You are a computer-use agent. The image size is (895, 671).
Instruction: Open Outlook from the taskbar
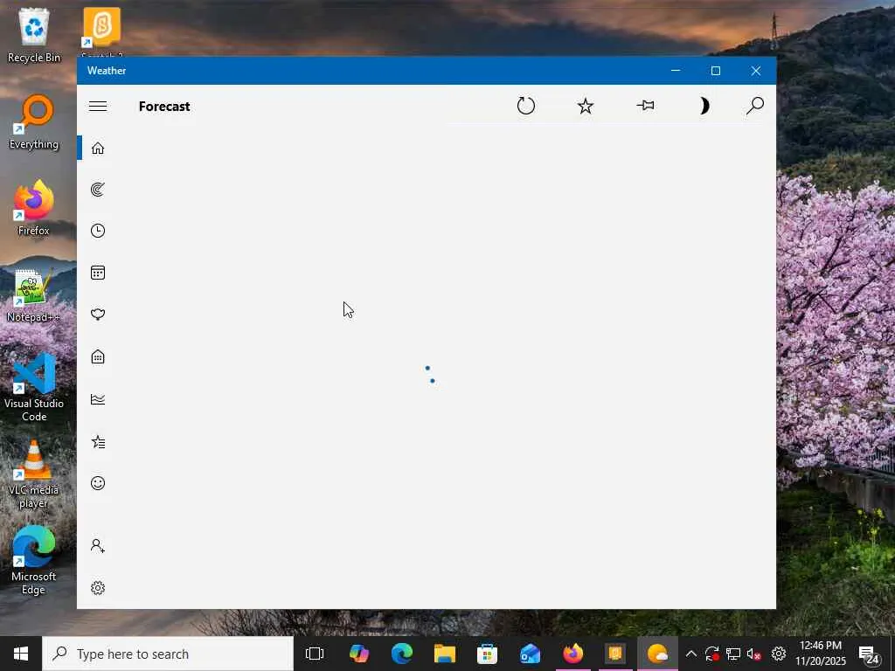coord(530,654)
